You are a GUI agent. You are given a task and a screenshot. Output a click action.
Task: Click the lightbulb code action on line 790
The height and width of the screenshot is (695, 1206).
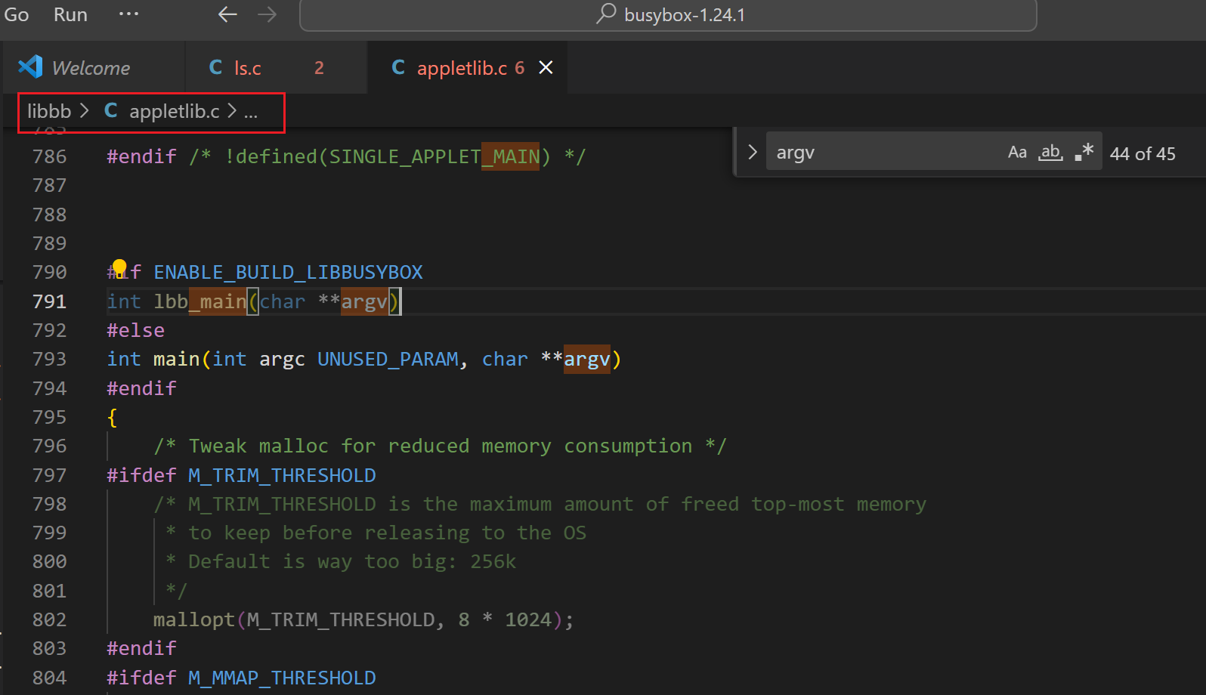point(119,268)
